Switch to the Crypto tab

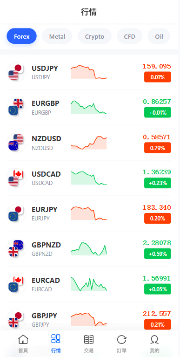94,36
